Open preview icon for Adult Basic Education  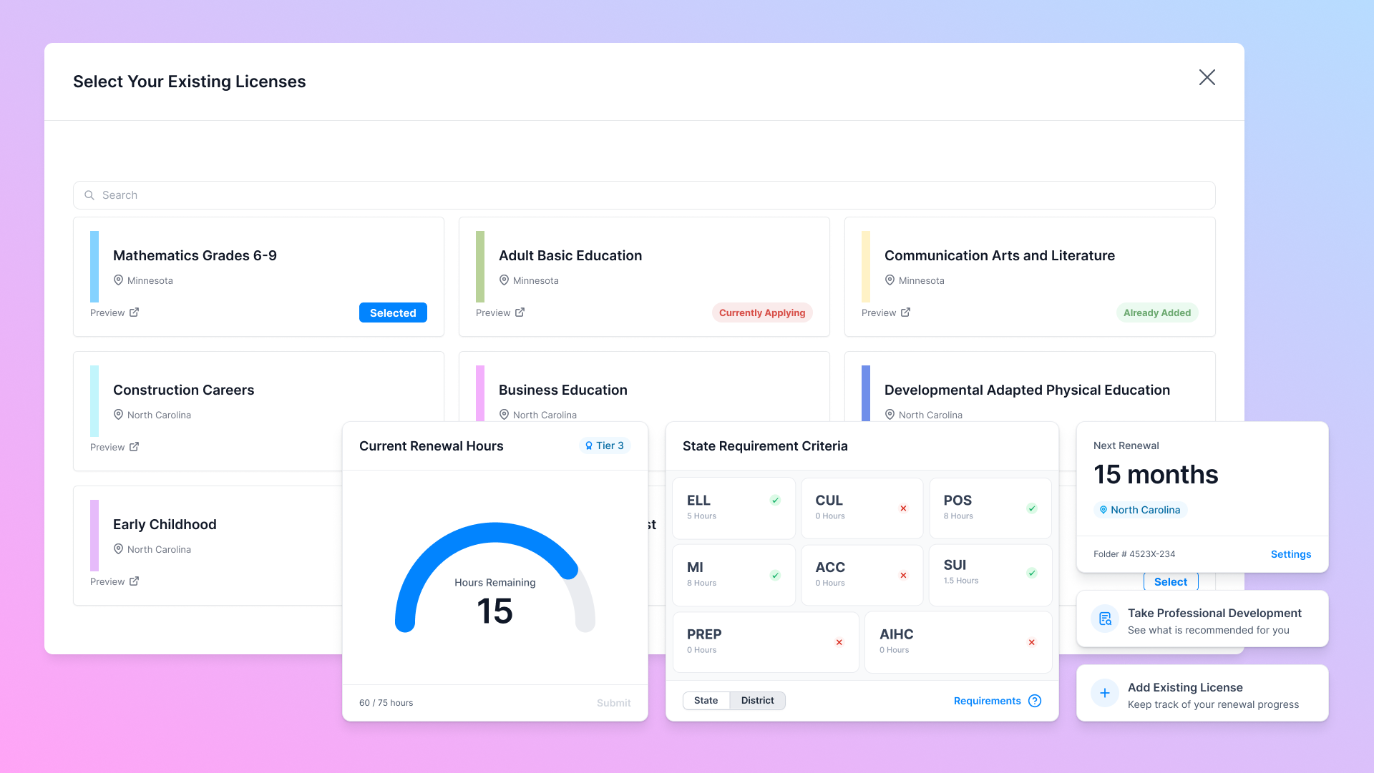click(x=520, y=312)
